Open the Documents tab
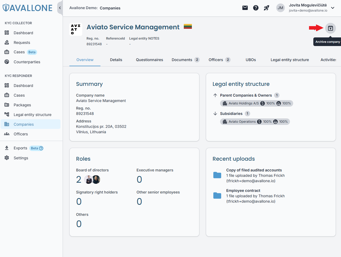341x257 pixels. (x=185, y=60)
